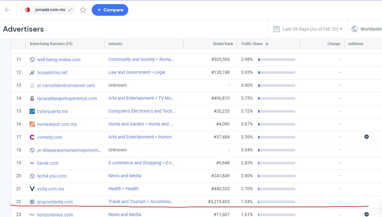The width and height of the screenshot is (382, 217).
Task: Click Law and Government > Legal industry
Action: click(137, 72)
